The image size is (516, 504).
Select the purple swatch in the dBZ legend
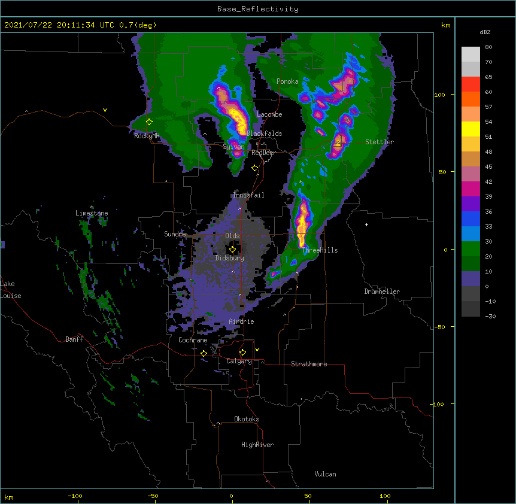(x=471, y=204)
